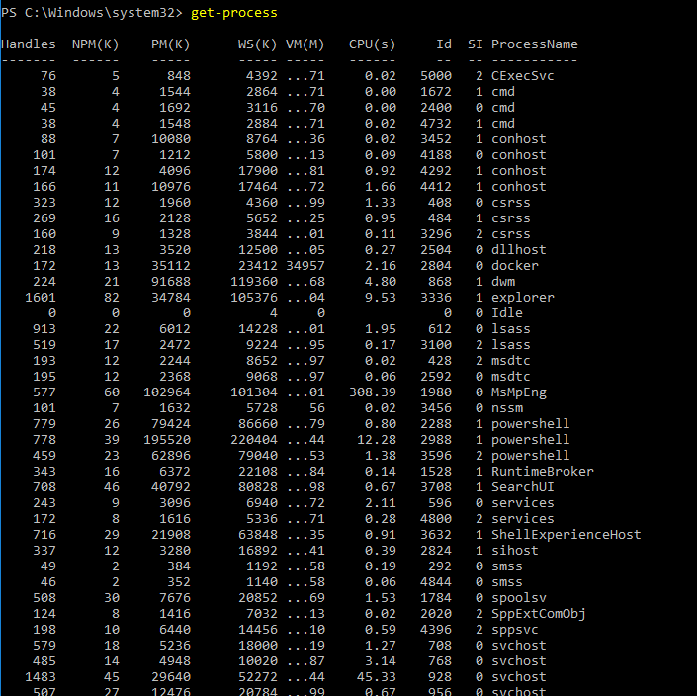Click svchost process Id 768
697x696 pixels.
(440, 660)
